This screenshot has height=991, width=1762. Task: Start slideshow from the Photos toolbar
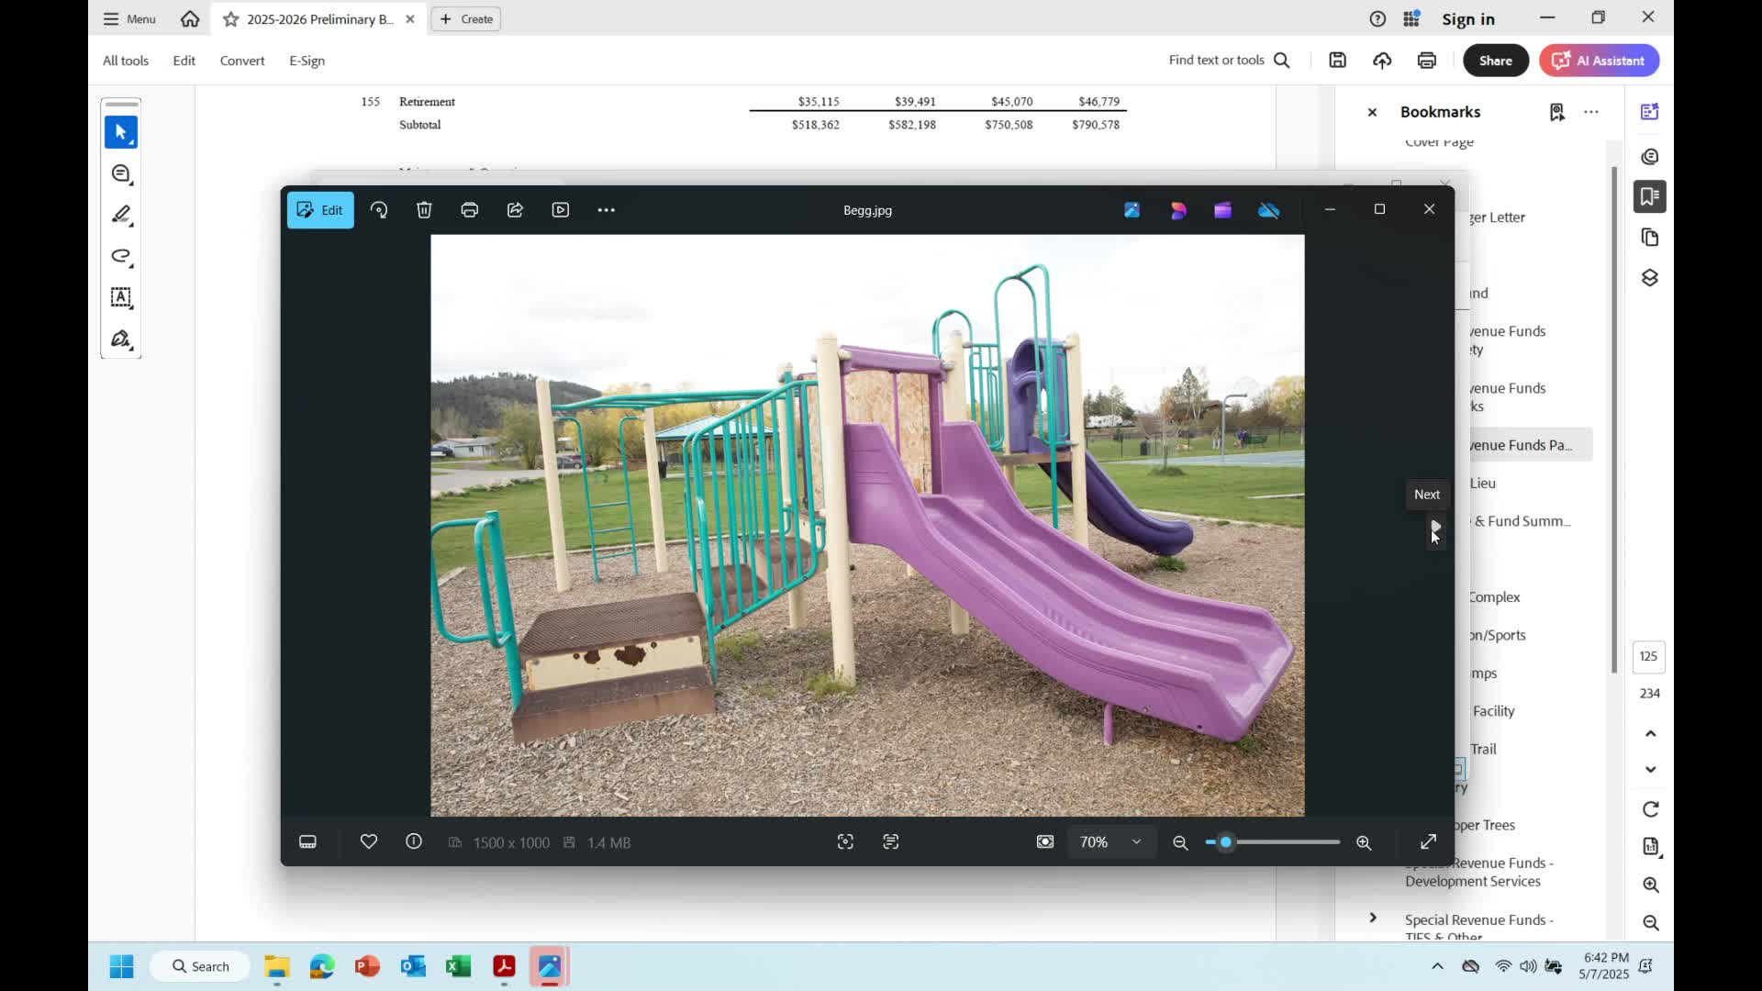pyautogui.click(x=561, y=210)
